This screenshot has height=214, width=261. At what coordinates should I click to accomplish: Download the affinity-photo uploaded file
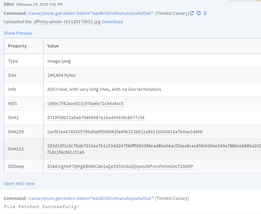point(112,22)
